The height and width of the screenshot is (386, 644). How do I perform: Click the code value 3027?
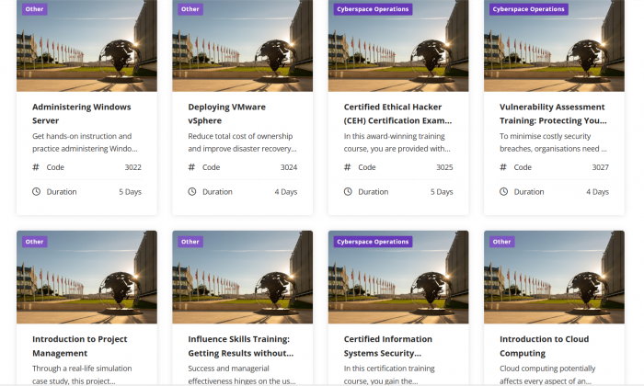click(601, 167)
